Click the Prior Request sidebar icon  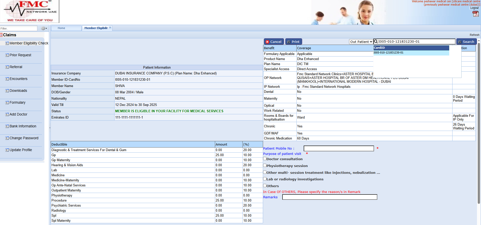pos(7,55)
